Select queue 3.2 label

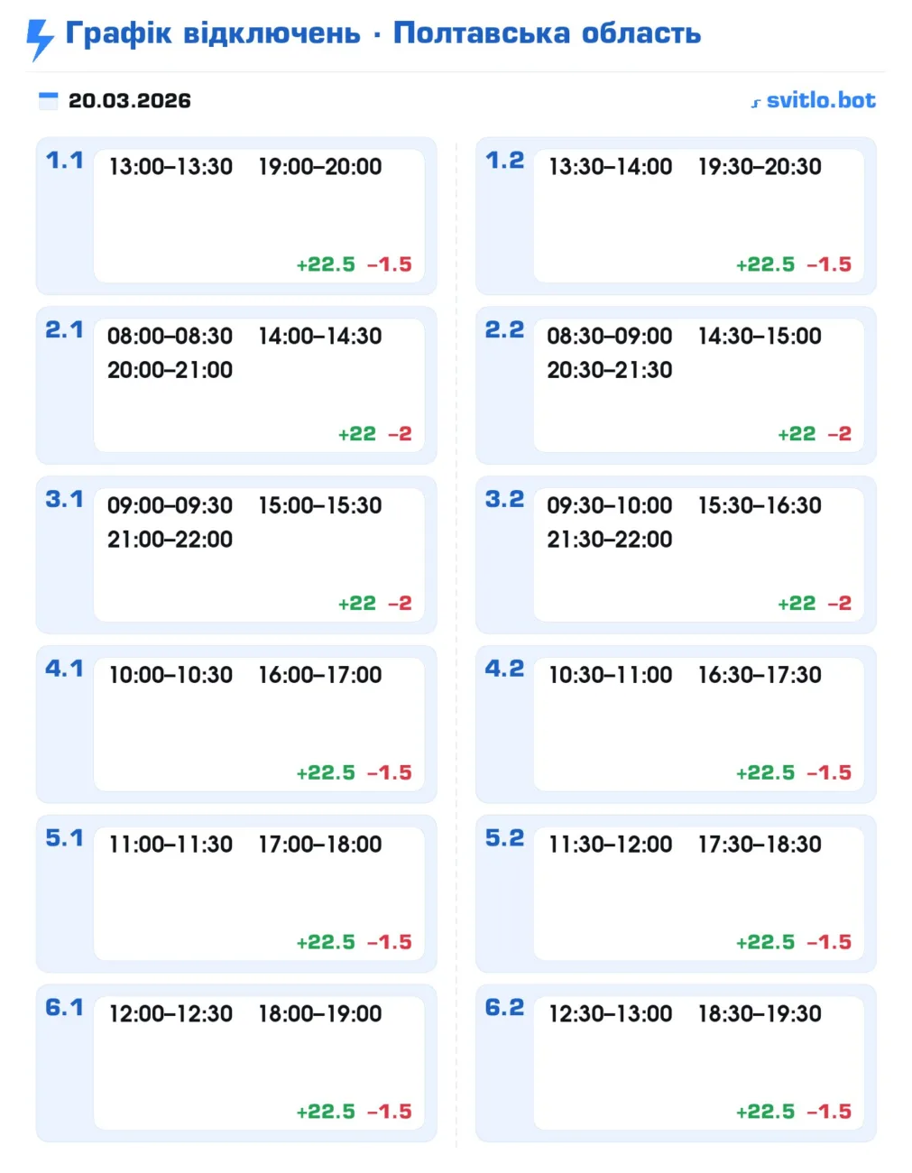click(x=504, y=499)
